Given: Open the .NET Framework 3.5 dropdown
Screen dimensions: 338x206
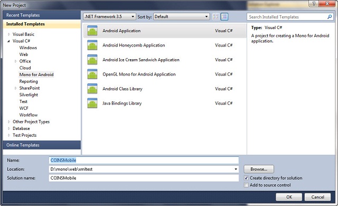Looking at the screenshot, I should point(109,16).
